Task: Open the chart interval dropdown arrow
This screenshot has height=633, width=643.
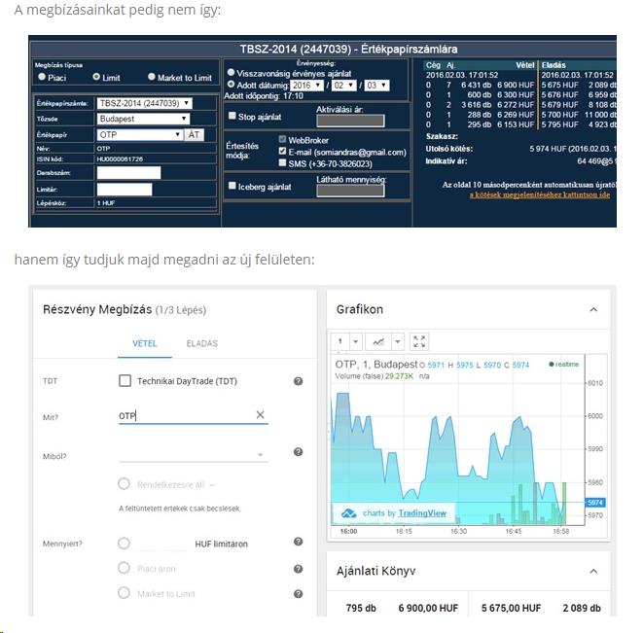Action: tap(355, 341)
